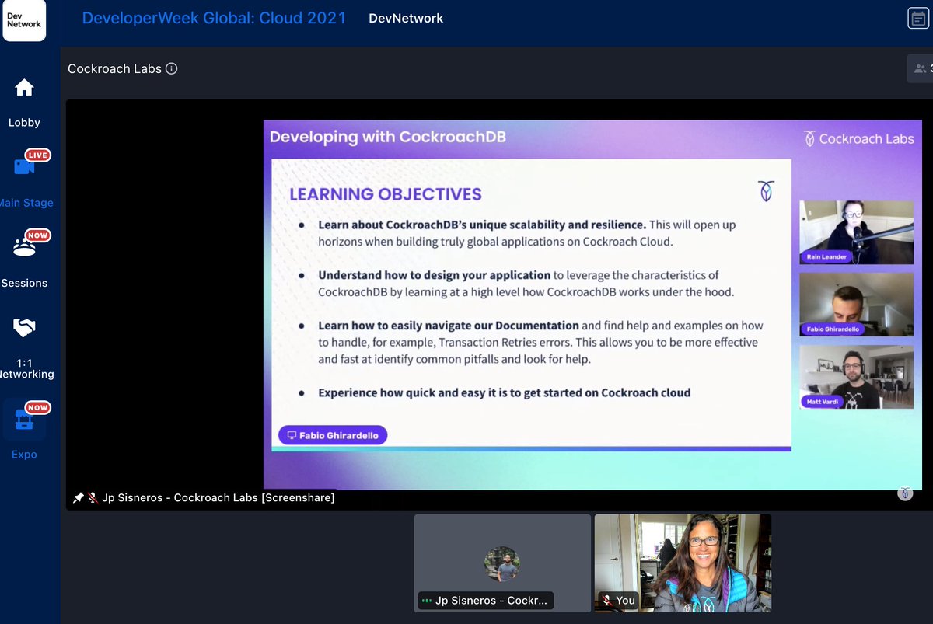Select the Fabio Ghirardello video thumbnail
Viewport: 933px width, 624px height.
857,304
